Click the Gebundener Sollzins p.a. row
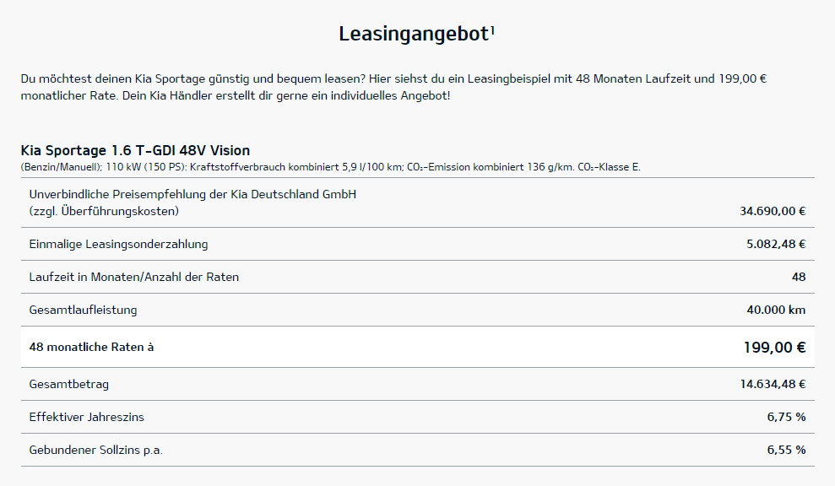Viewport: 835px width, 486px height. tap(417, 450)
